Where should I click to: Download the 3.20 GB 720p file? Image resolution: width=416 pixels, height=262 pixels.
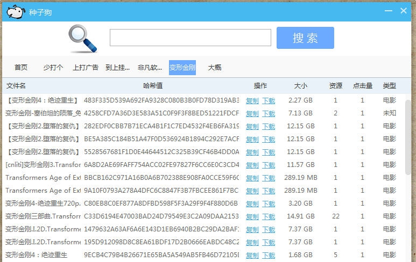[x=269, y=204]
